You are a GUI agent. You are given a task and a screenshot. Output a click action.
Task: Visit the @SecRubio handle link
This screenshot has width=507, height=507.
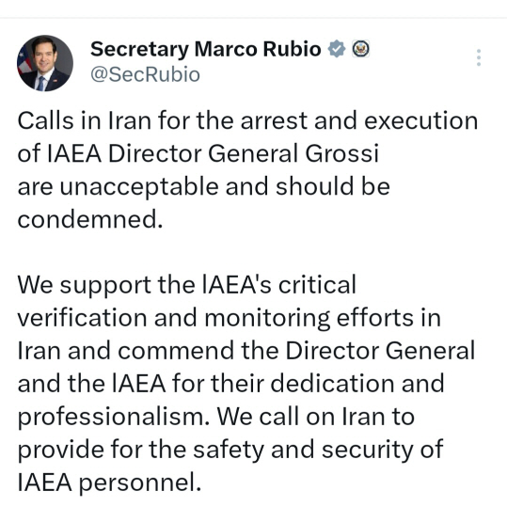(x=145, y=74)
